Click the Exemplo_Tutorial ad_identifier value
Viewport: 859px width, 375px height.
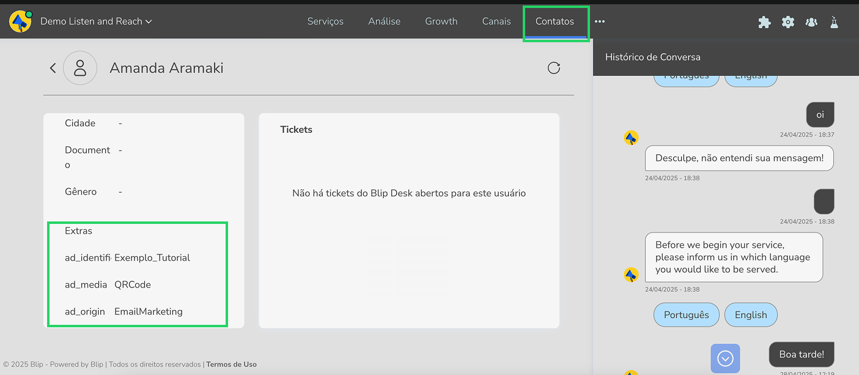(x=152, y=258)
